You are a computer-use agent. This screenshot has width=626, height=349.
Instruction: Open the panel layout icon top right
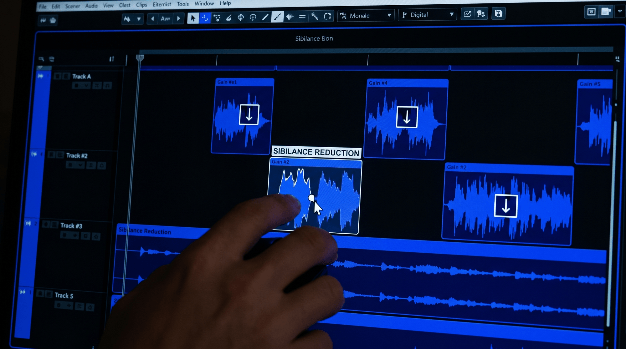pyautogui.click(x=591, y=12)
